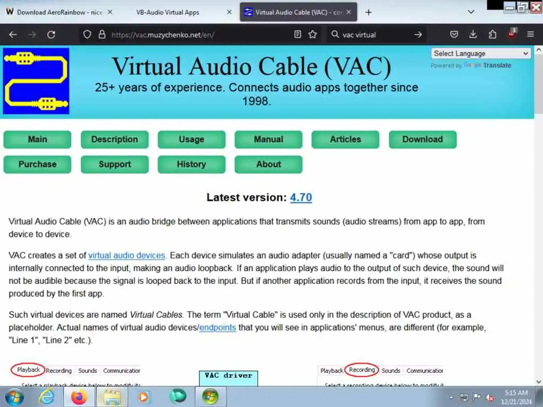Open the Manual page button

pyautogui.click(x=268, y=139)
